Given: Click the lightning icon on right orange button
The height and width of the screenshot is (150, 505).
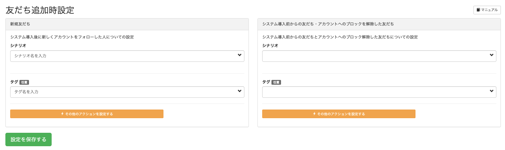Looking at the screenshot, I should click(x=314, y=114).
